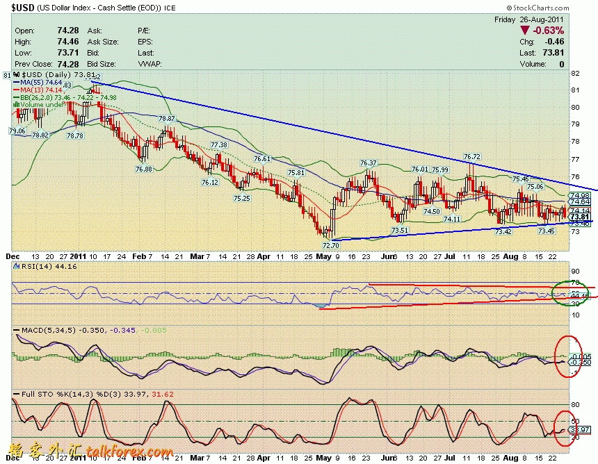Click the 75.45 price label

[521, 179]
